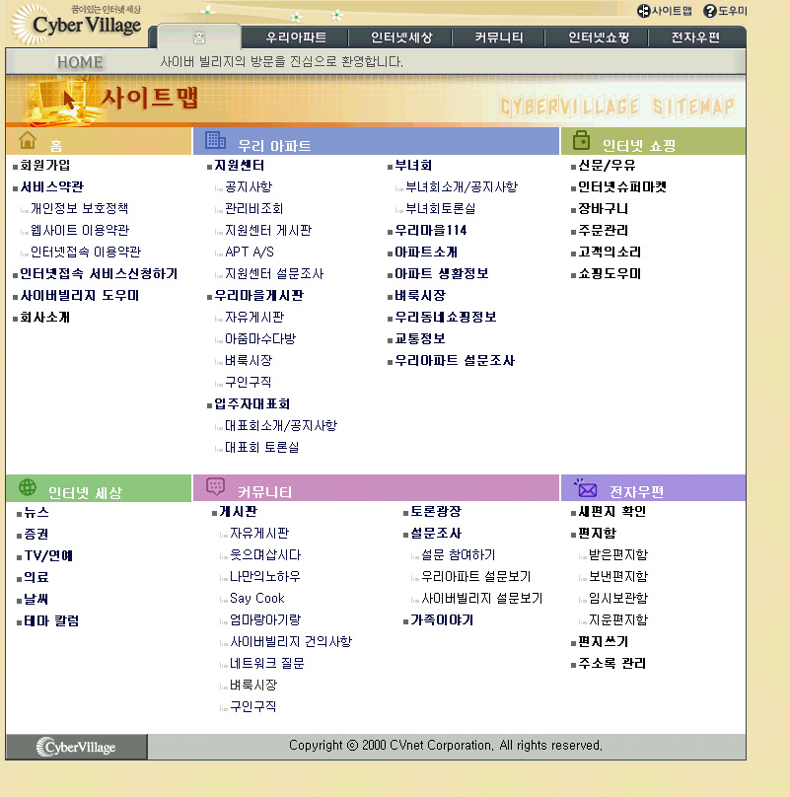Open 아파트 생활정보 link

point(442,274)
